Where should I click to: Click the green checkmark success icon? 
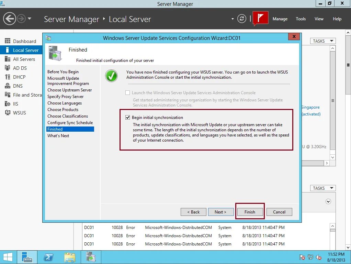tap(111, 76)
